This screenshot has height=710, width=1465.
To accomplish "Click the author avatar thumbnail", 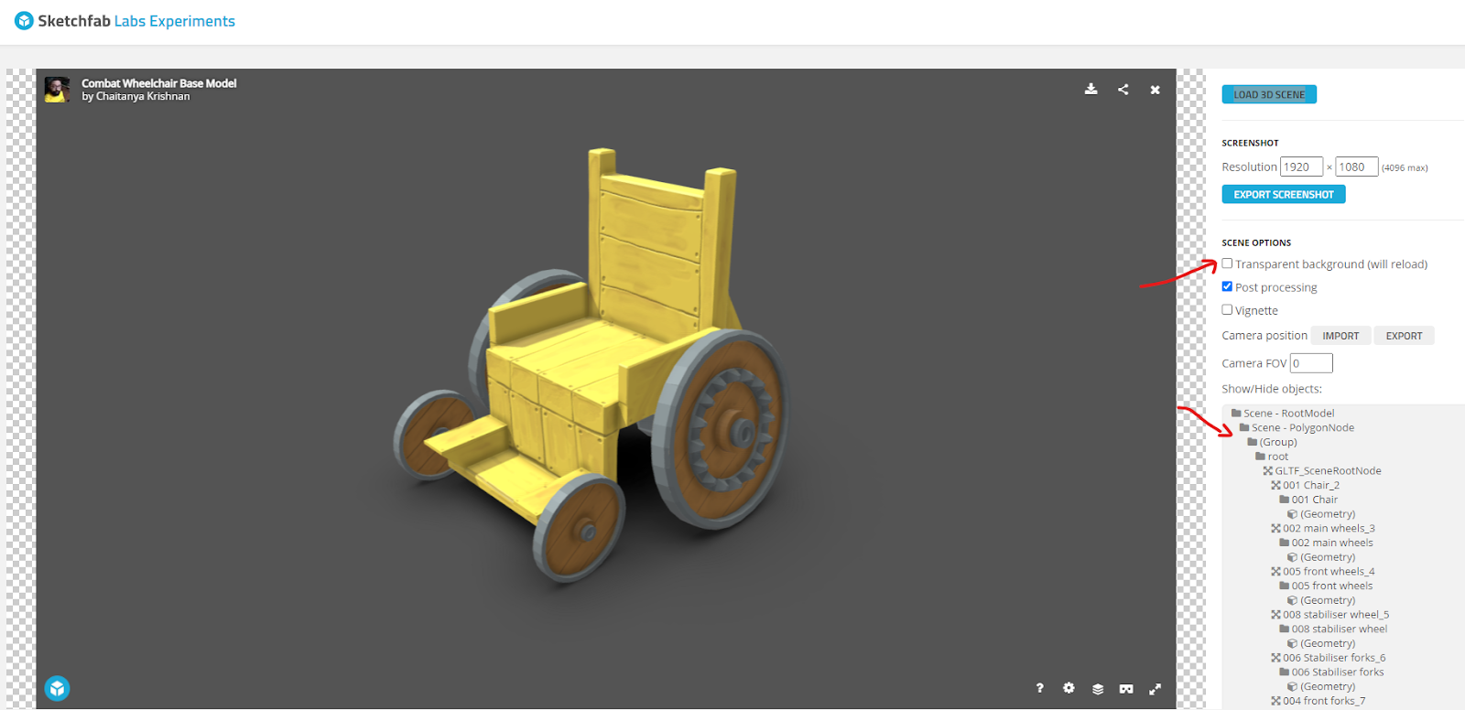I will pyautogui.click(x=57, y=90).
